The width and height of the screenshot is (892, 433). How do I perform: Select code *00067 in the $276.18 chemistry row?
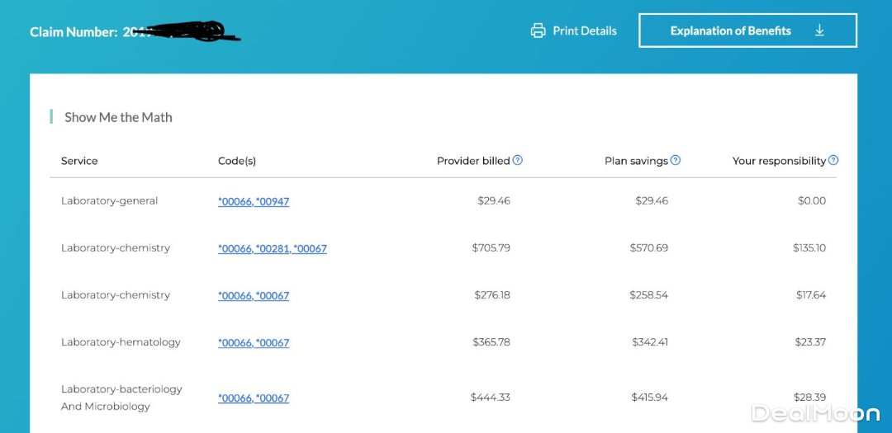(x=273, y=295)
